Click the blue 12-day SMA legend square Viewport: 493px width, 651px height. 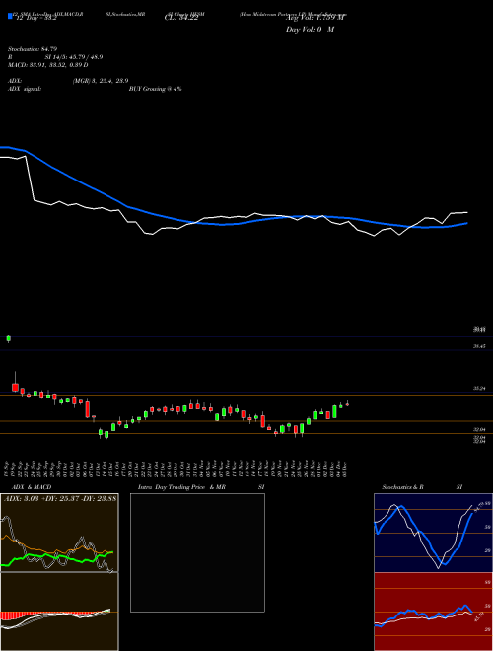(10, 16)
